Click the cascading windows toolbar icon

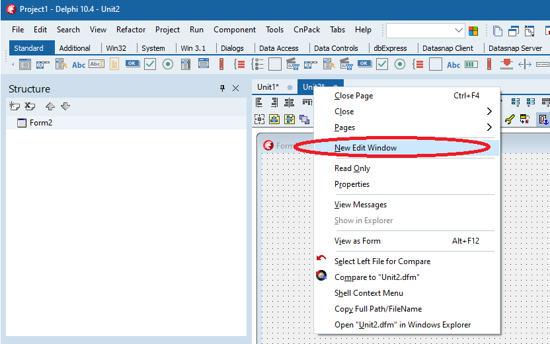(x=514, y=31)
